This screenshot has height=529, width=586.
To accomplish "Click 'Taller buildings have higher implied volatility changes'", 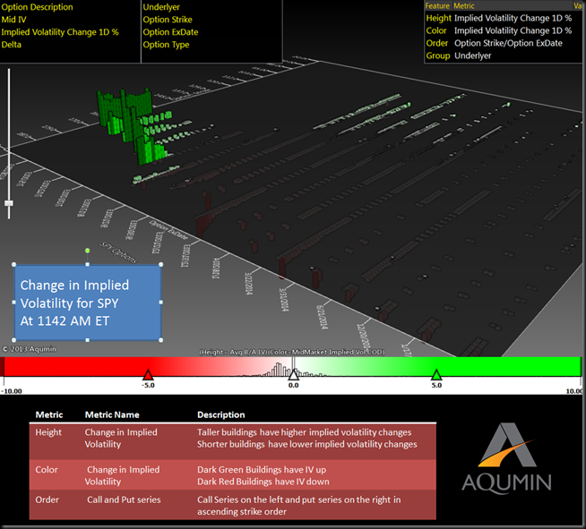I will (305, 432).
